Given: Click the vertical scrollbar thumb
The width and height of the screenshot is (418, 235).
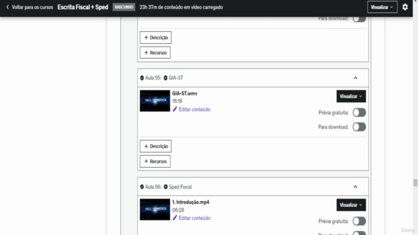Looking at the screenshot, I should 415,183.
